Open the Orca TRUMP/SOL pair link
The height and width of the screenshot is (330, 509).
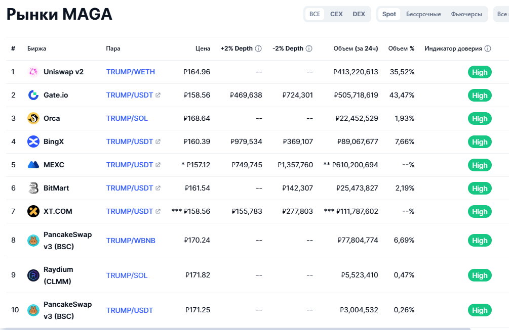[127, 119]
